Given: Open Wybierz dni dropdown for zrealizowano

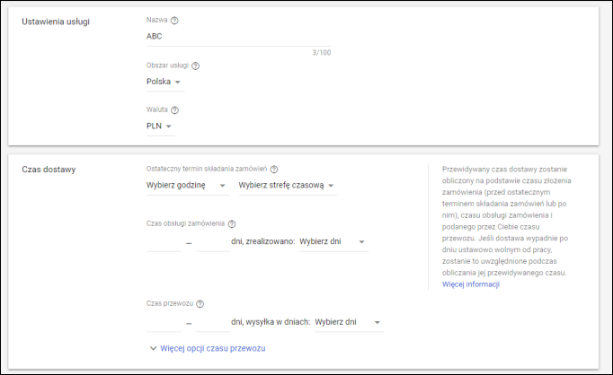Looking at the screenshot, I should click(x=333, y=241).
